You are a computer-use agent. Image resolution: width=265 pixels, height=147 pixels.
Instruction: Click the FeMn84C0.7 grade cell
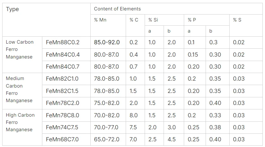click(x=63, y=67)
